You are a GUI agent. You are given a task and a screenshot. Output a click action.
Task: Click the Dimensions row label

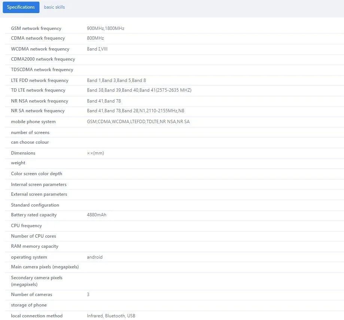click(23, 153)
